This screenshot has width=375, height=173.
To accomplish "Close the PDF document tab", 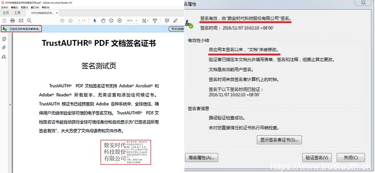I will coord(57,13).
